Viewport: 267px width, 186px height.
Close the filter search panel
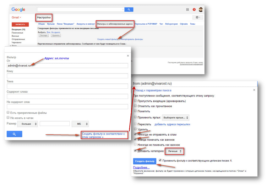pos(128,56)
